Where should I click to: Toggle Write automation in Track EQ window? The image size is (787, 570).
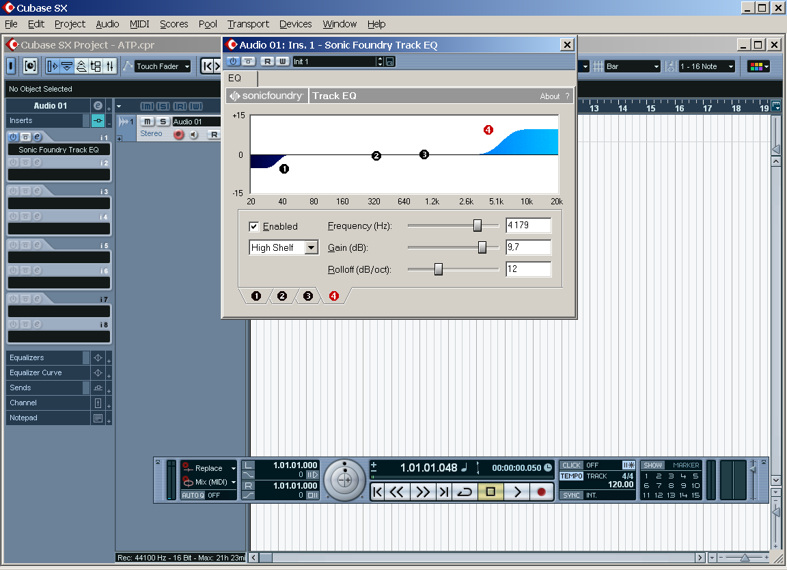pyautogui.click(x=283, y=62)
